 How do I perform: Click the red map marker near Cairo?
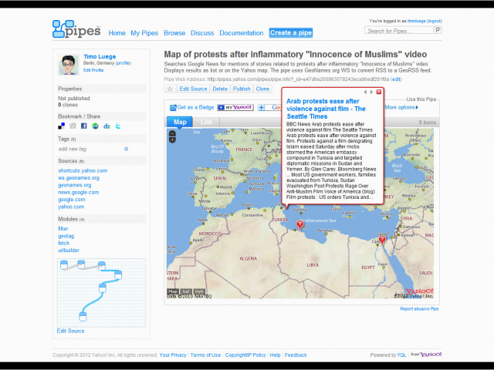tap(382, 240)
